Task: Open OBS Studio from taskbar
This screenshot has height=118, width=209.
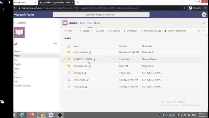Action: (60, 115)
